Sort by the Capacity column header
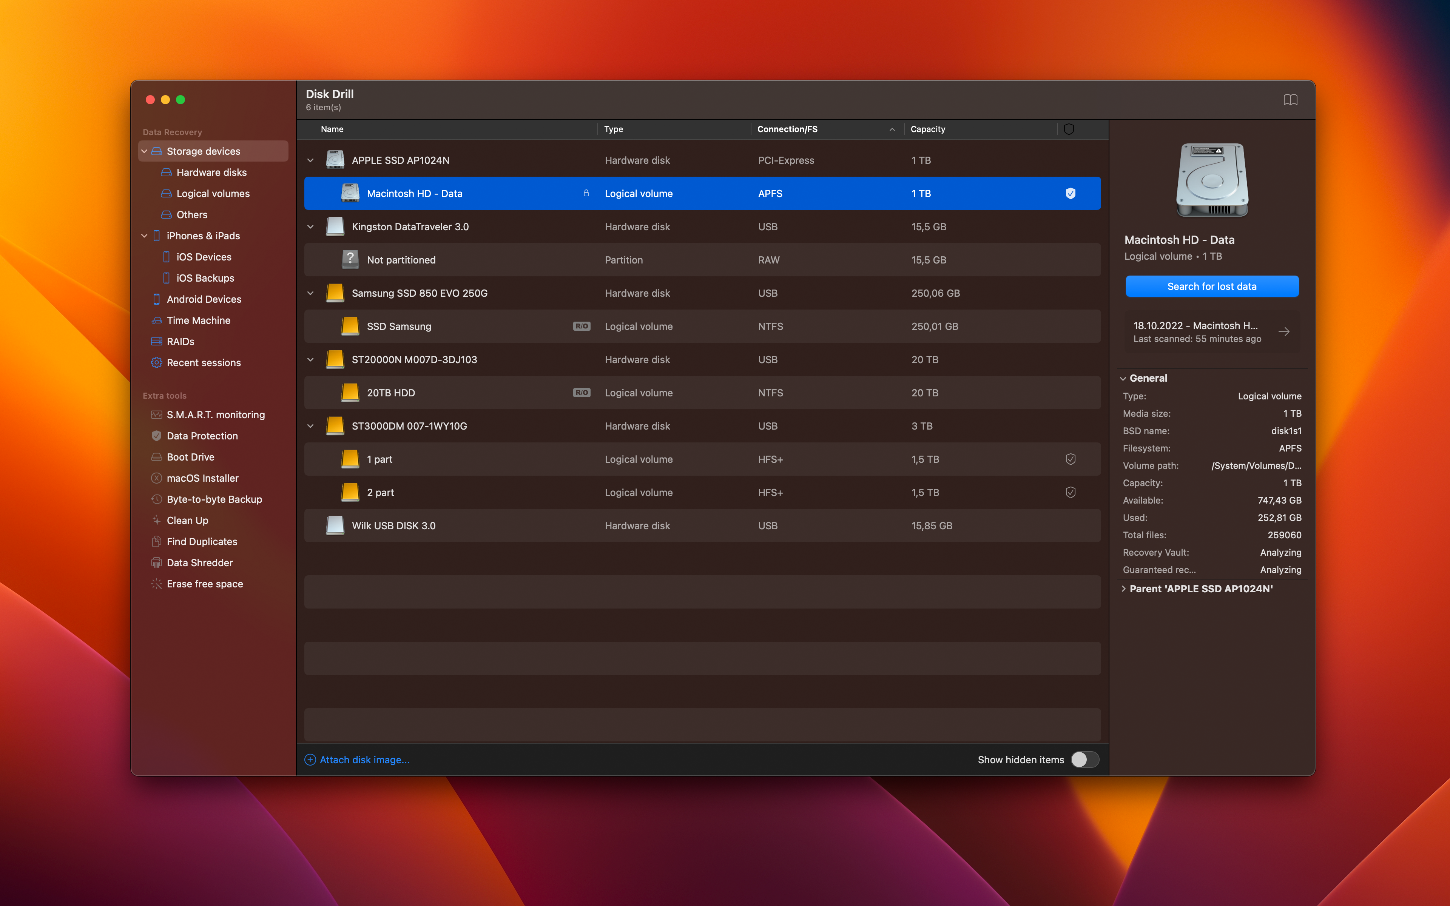Screen dimensions: 1450x906 click(927, 129)
